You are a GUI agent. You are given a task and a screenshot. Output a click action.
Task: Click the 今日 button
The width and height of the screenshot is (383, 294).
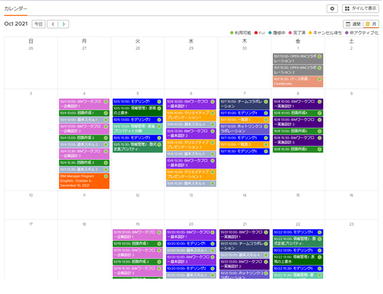(x=38, y=24)
